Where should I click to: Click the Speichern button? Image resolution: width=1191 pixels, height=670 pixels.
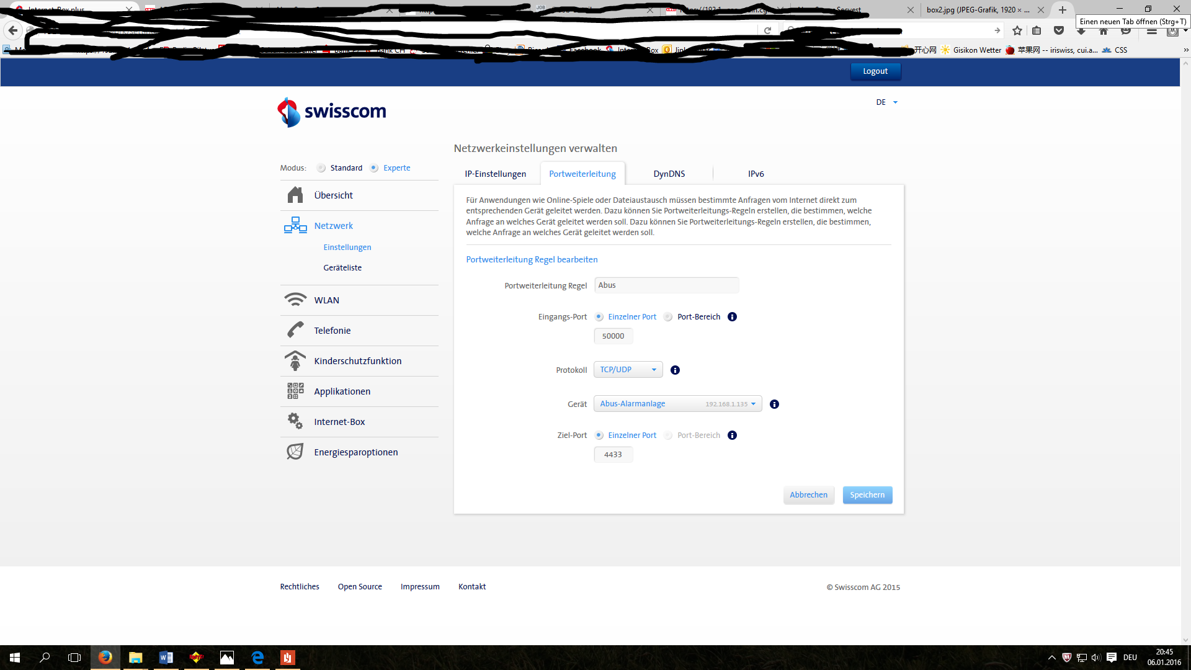(x=867, y=495)
